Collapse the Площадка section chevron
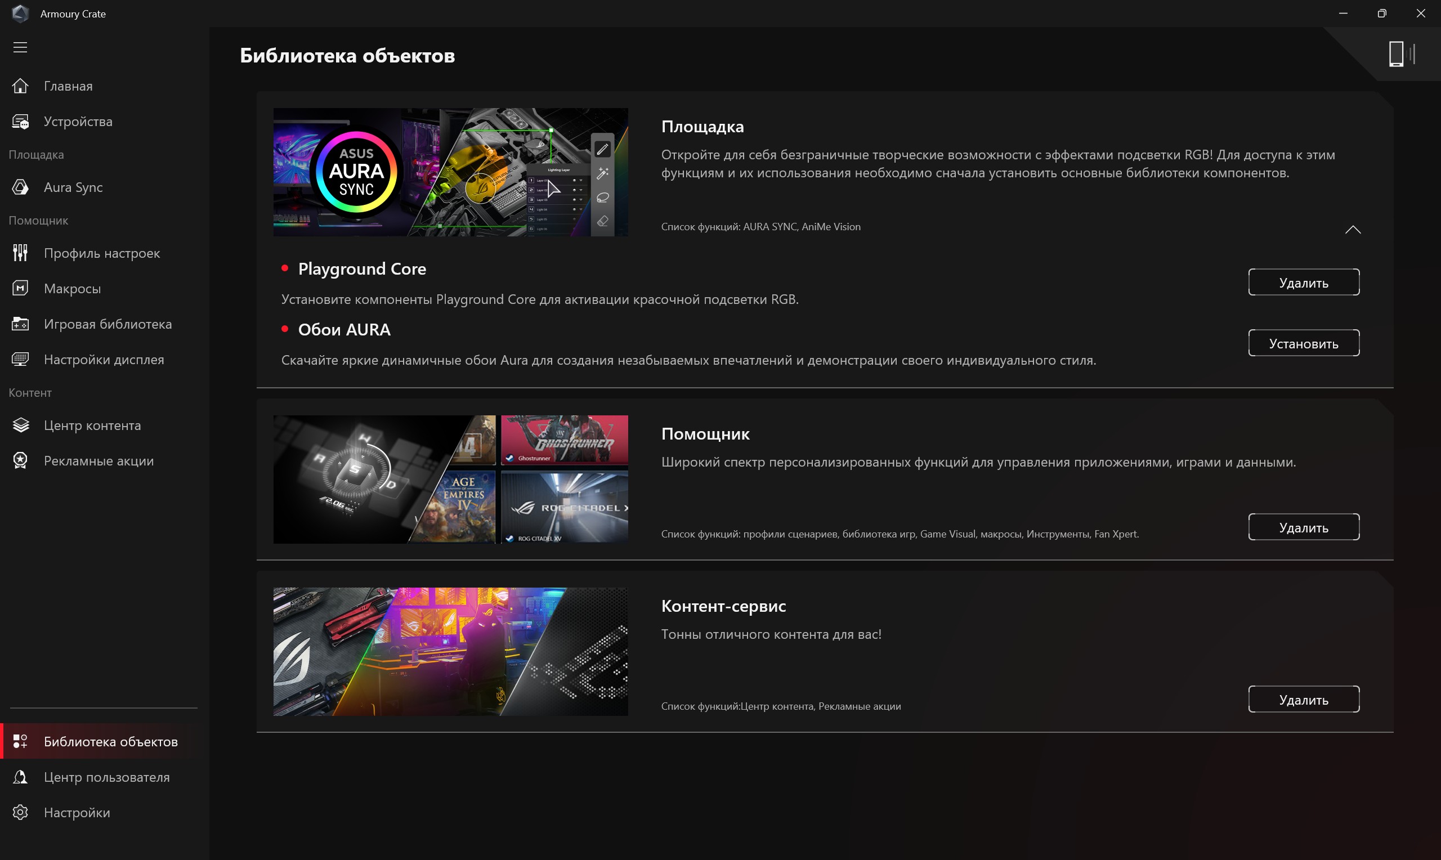1441x860 pixels. (1353, 230)
